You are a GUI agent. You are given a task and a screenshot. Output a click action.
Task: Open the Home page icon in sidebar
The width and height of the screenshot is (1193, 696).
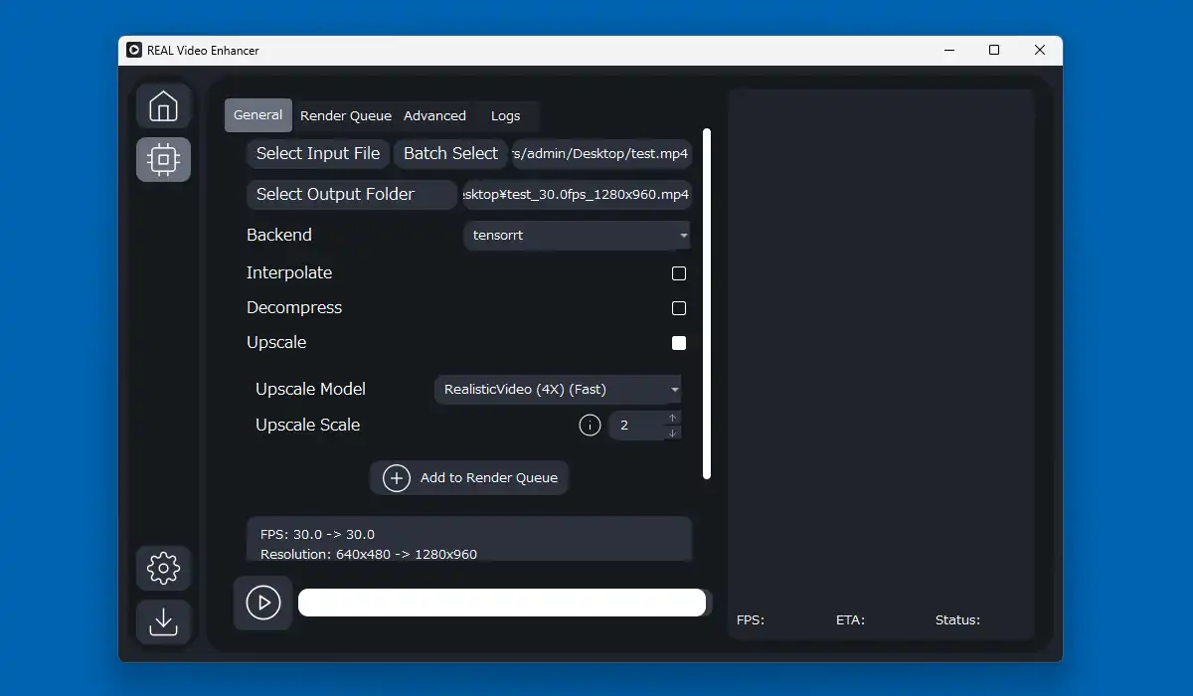[163, 105]
